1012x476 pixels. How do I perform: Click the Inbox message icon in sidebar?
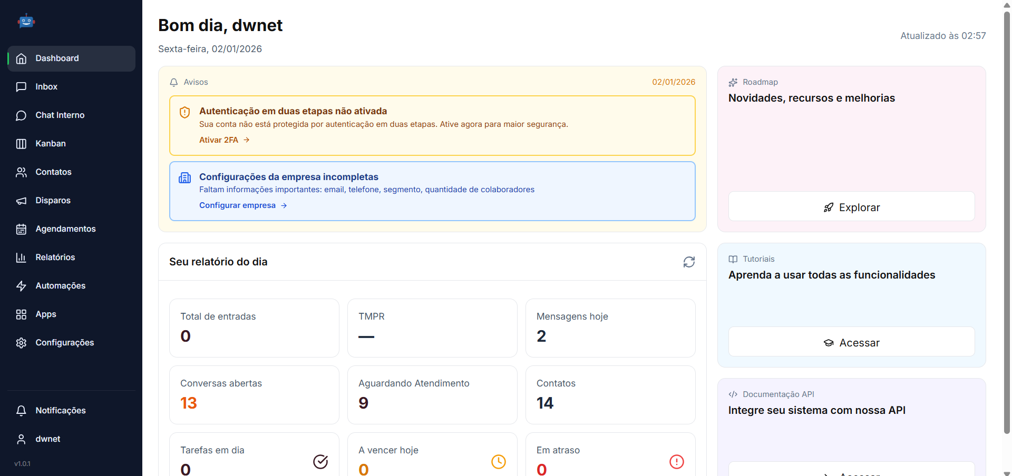[21, 87]
